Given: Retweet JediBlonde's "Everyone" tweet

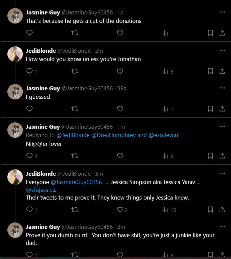Looking at the screenshot, I should 75,210.
